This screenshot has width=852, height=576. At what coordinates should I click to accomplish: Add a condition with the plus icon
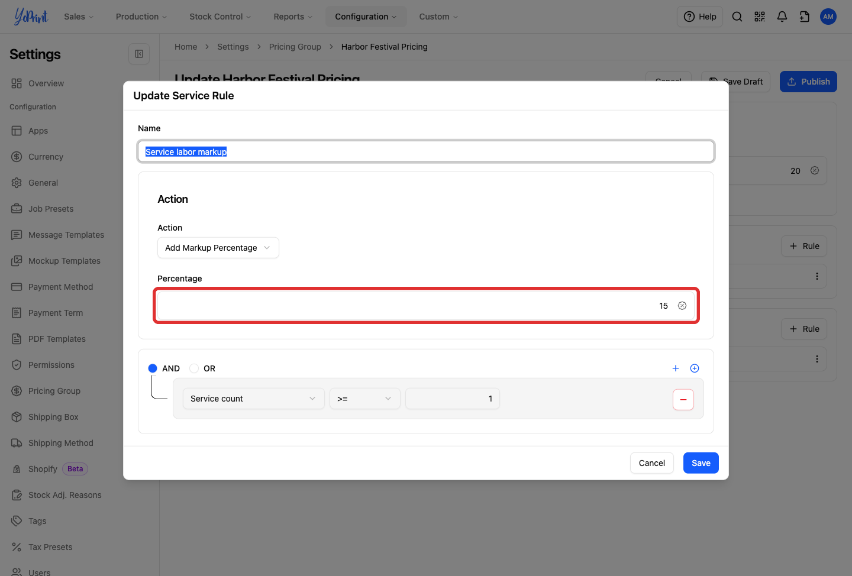tap(676, 368)
